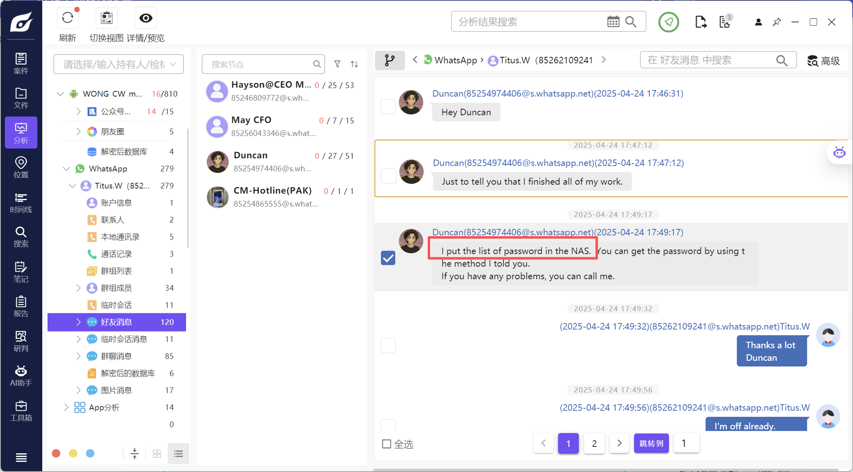The width and height of the screenshot is (853, 472).
Task: Select the call records tree item
Action: 116,254
